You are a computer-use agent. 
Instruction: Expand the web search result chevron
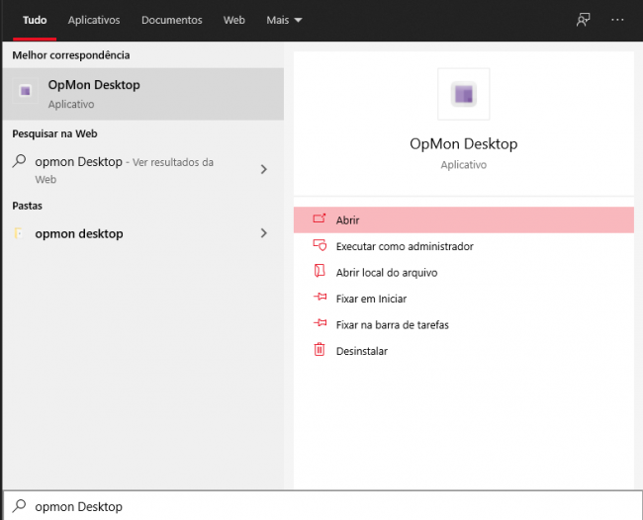point(263,169)
